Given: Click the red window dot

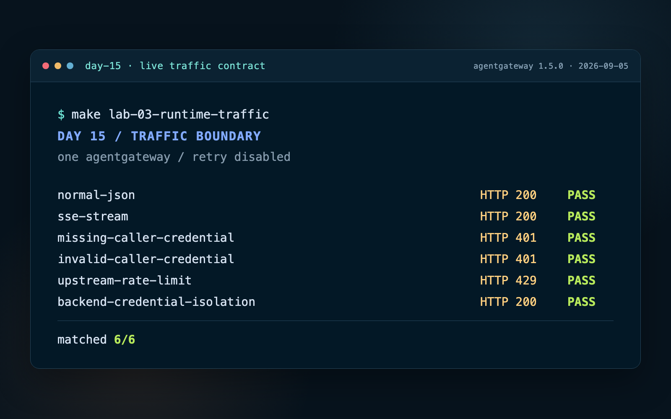Looking at the screenshot, I should tap(46, 66).
